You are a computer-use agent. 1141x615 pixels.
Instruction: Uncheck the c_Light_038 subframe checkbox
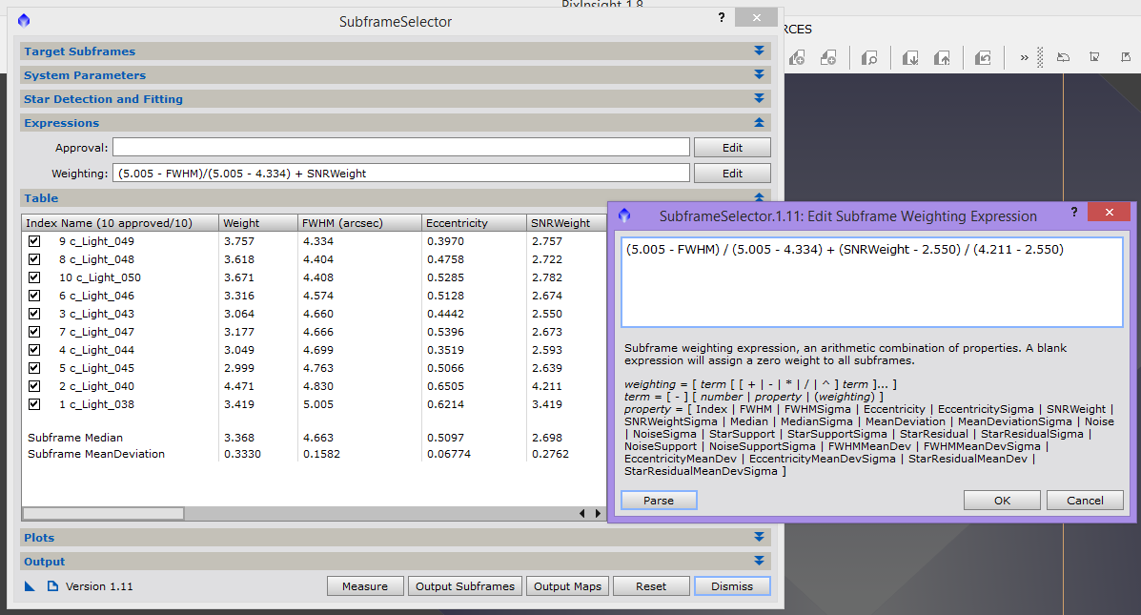point(34,404)
